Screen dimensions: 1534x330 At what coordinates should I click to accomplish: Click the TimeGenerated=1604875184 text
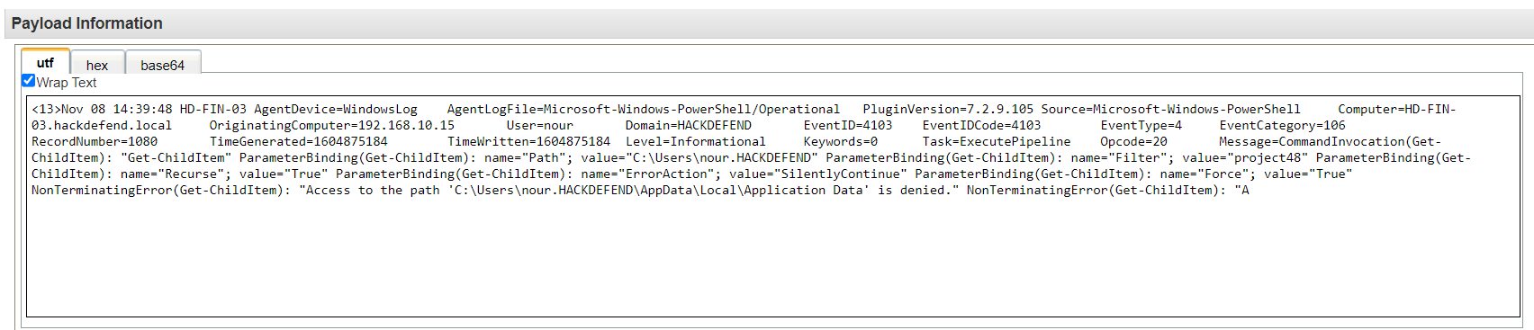299,141
